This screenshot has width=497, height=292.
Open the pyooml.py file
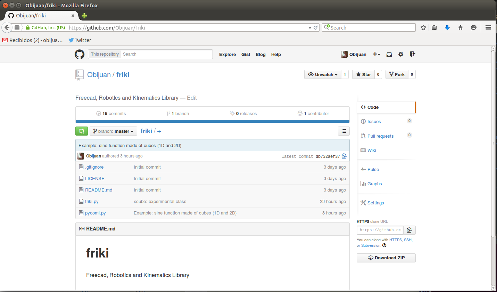95,213
